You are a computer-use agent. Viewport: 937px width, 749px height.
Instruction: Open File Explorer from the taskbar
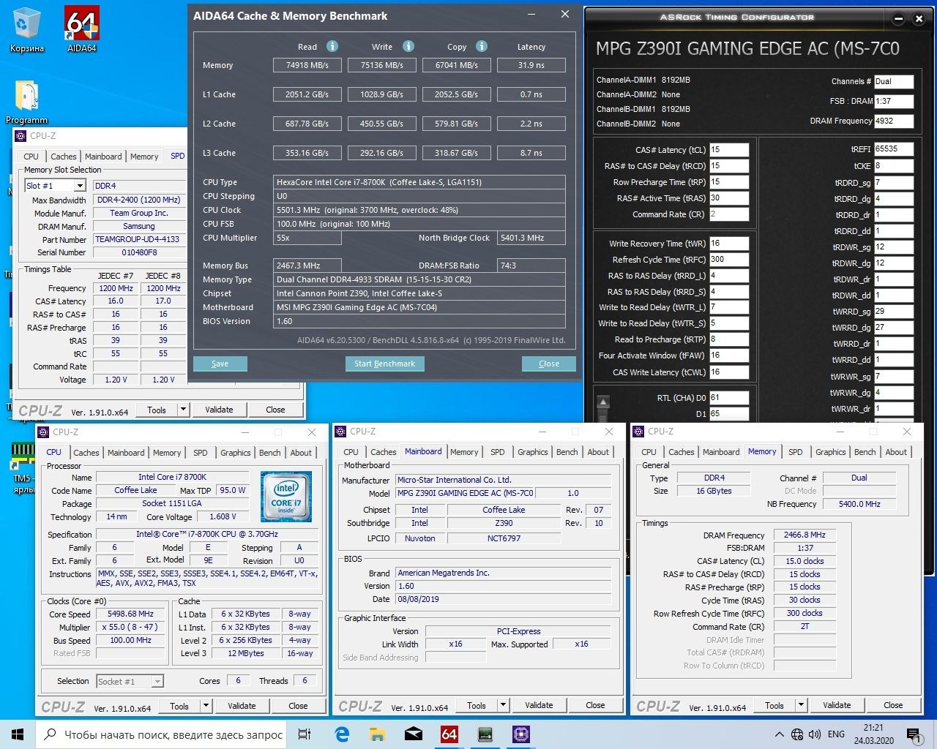pyautogui.click(x=378, y=734)
